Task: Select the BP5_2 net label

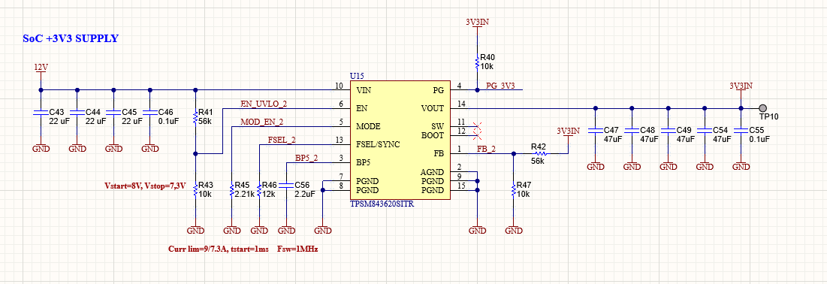Action: point(306,158)
